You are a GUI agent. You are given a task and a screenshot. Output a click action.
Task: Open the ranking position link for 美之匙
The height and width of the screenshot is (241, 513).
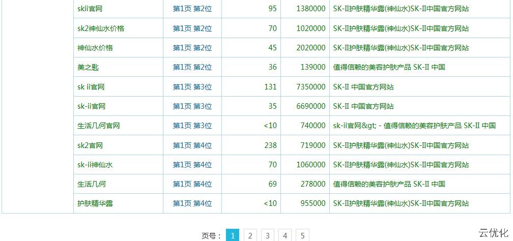(192, 67)
